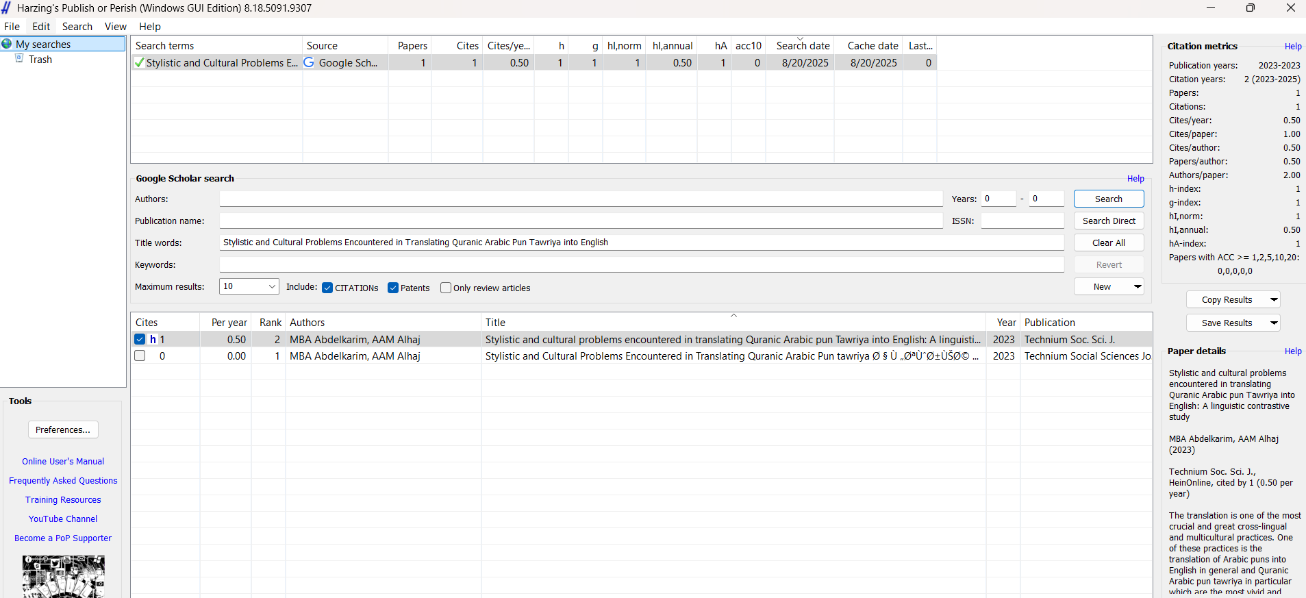Open the Copy Results dropdown arrow

point(1273,299)
